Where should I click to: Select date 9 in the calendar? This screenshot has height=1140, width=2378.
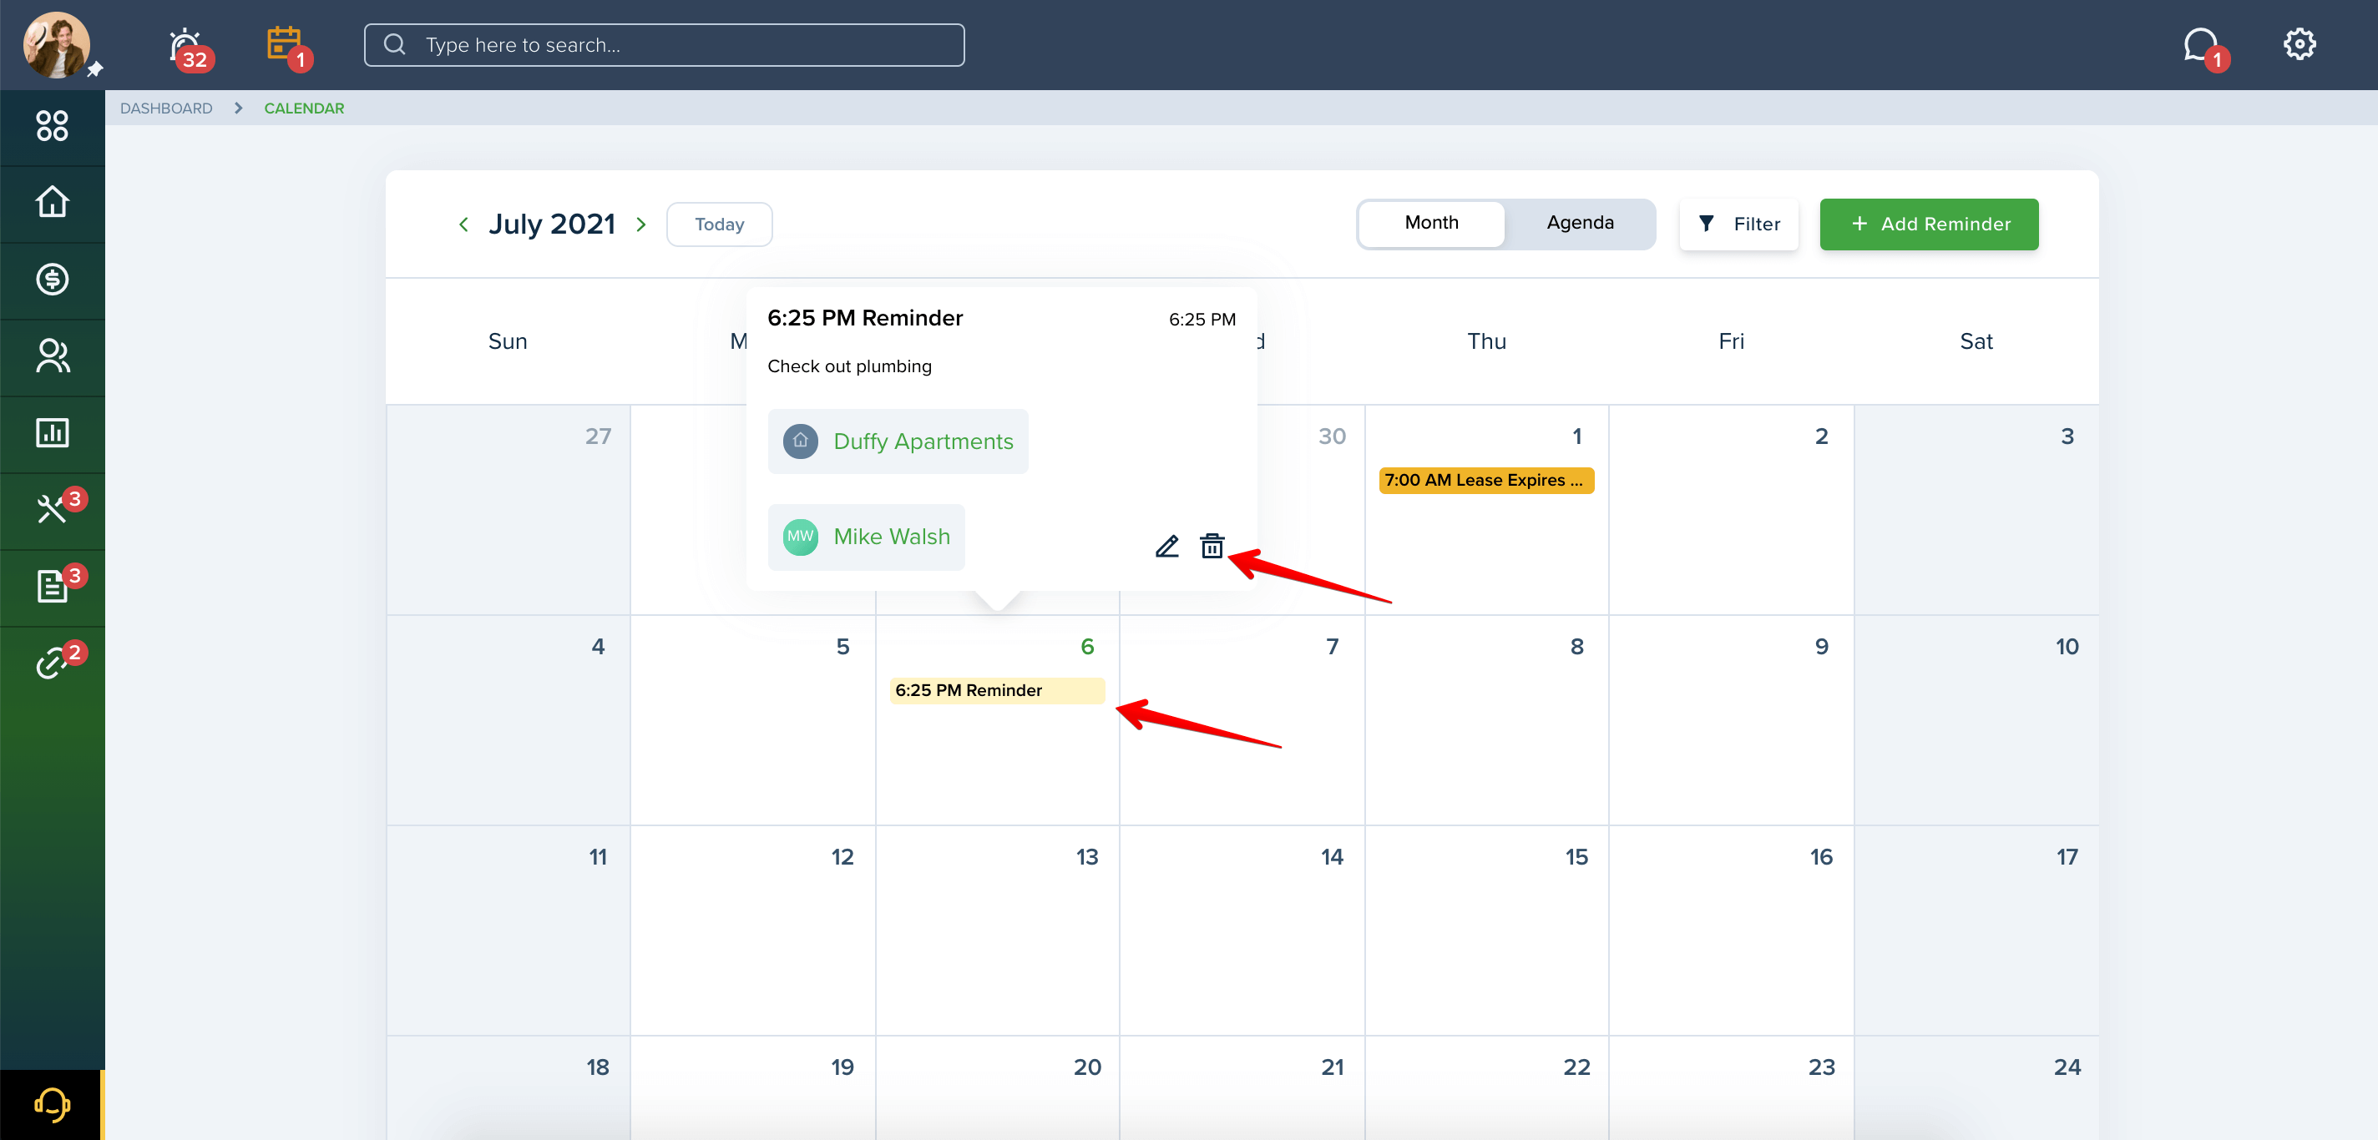pyautogui.click(x=1821, y=646)
